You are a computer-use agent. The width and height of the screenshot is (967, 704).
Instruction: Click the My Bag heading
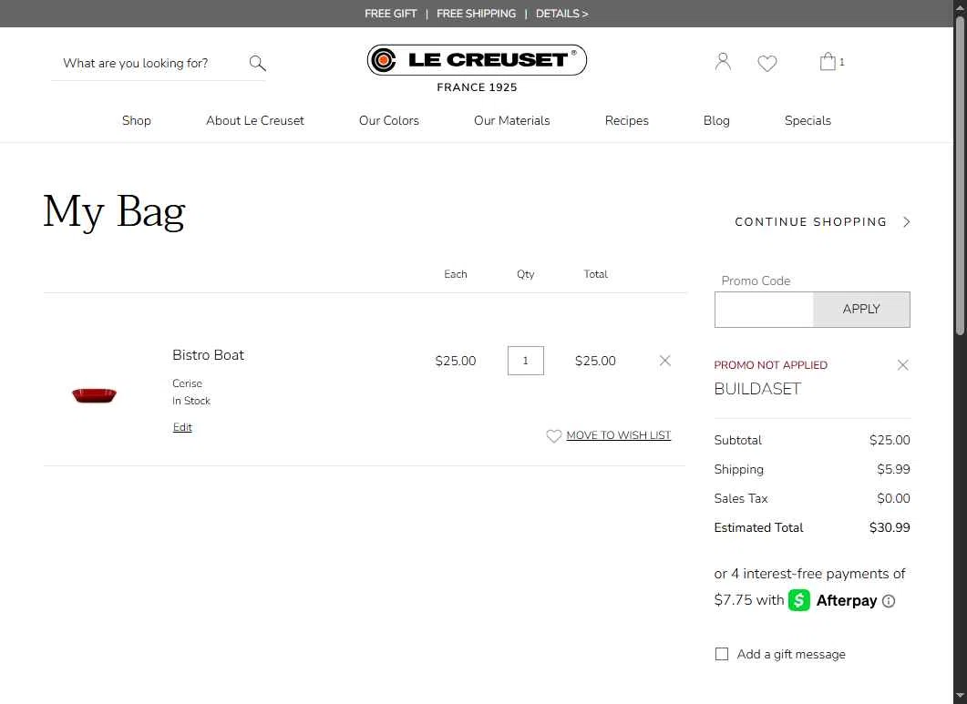coord(114,213)
